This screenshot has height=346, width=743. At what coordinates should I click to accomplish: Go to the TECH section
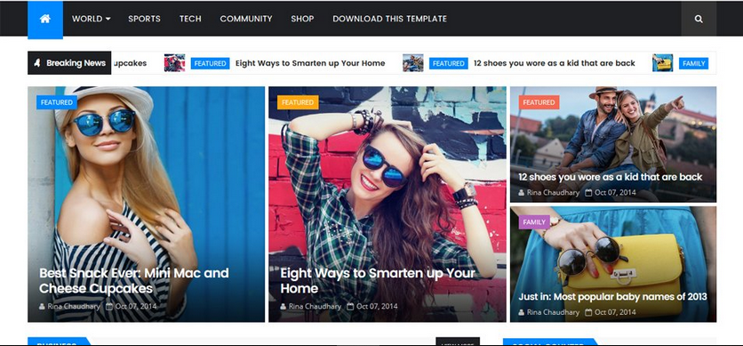[190, 19]
